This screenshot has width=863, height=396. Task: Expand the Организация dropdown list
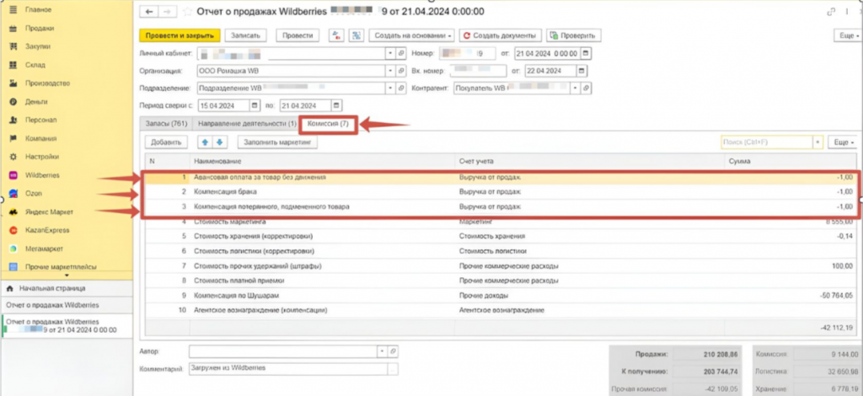pos(390,70)
